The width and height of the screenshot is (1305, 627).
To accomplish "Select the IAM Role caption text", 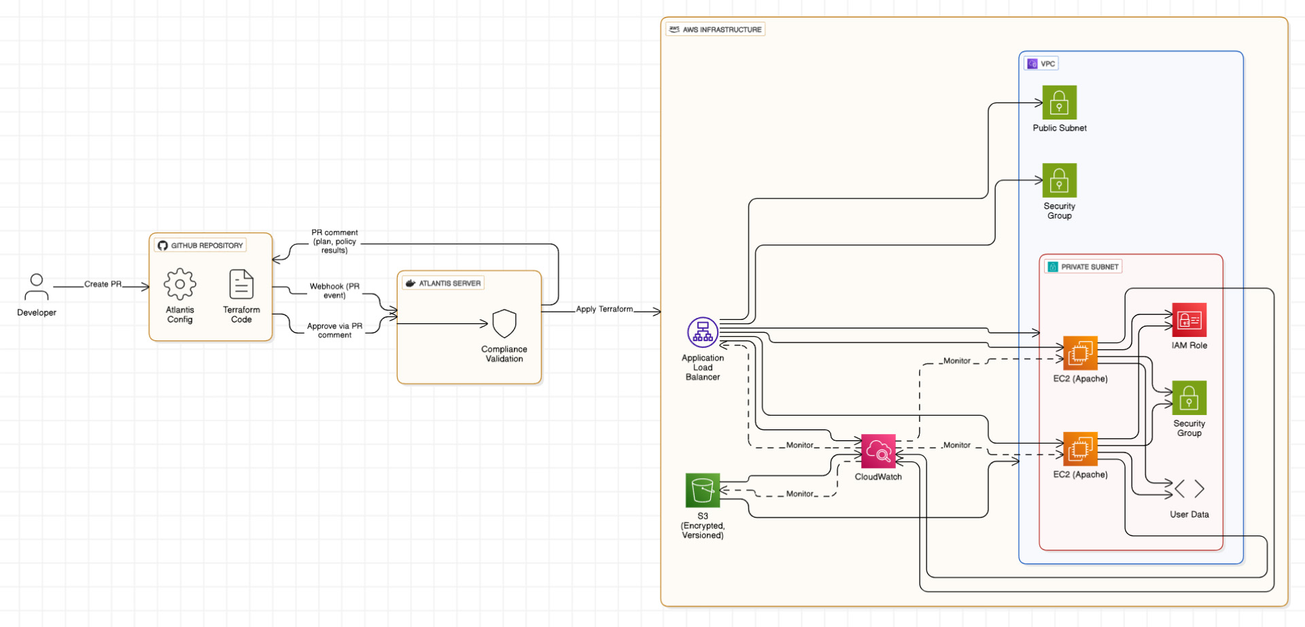I will pyautogui.click(x=1189, y=345).
